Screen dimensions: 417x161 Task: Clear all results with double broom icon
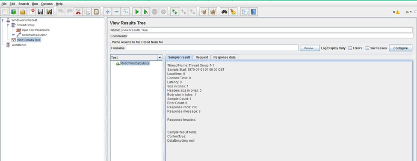(213, 12)
